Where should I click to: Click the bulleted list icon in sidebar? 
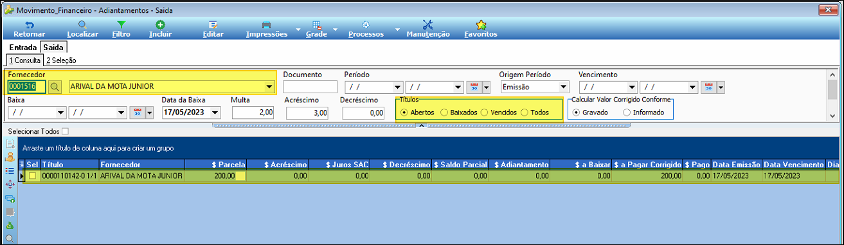click(x=10, y=170)
